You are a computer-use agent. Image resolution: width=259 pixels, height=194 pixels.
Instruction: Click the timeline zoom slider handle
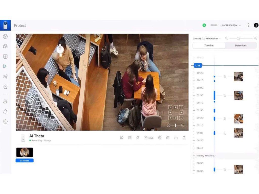238,38
